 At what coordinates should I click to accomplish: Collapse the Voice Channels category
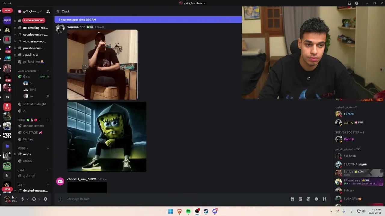(29, 71)
